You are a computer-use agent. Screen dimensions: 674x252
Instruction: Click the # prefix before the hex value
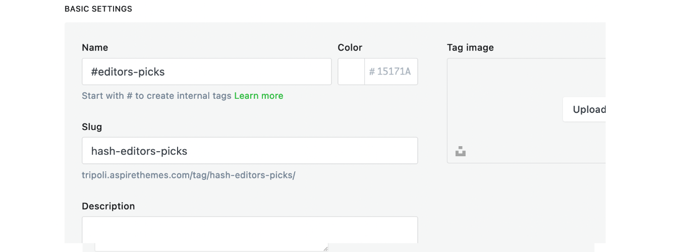(372, 72)
